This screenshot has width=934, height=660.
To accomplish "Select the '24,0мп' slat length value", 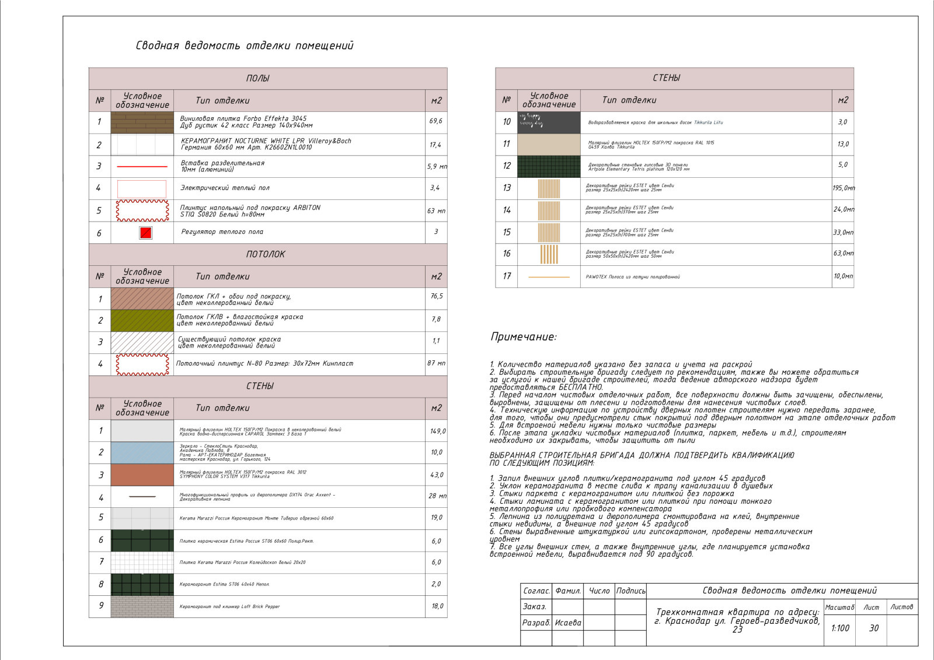I will pos(844,209).
